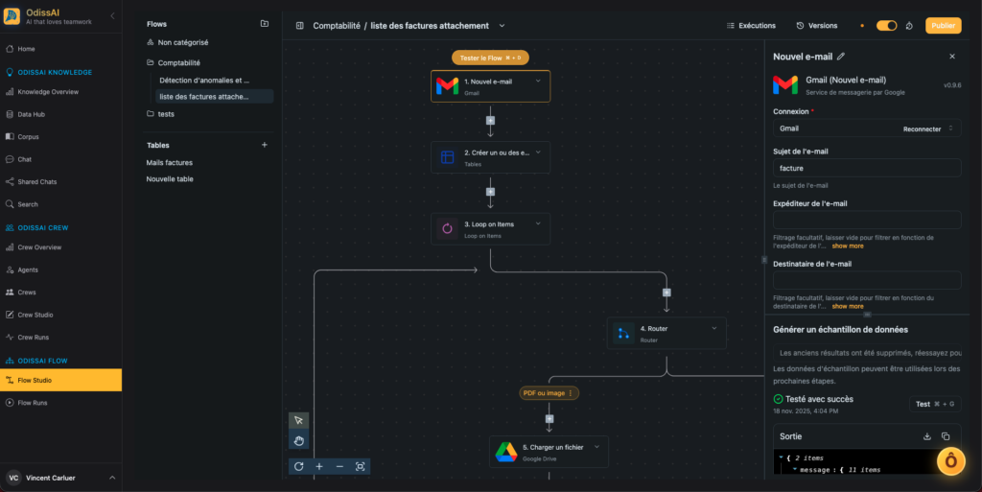Toggle the flow enabled switch off
This screenshot has width=982, height=492.
point(886,26)
